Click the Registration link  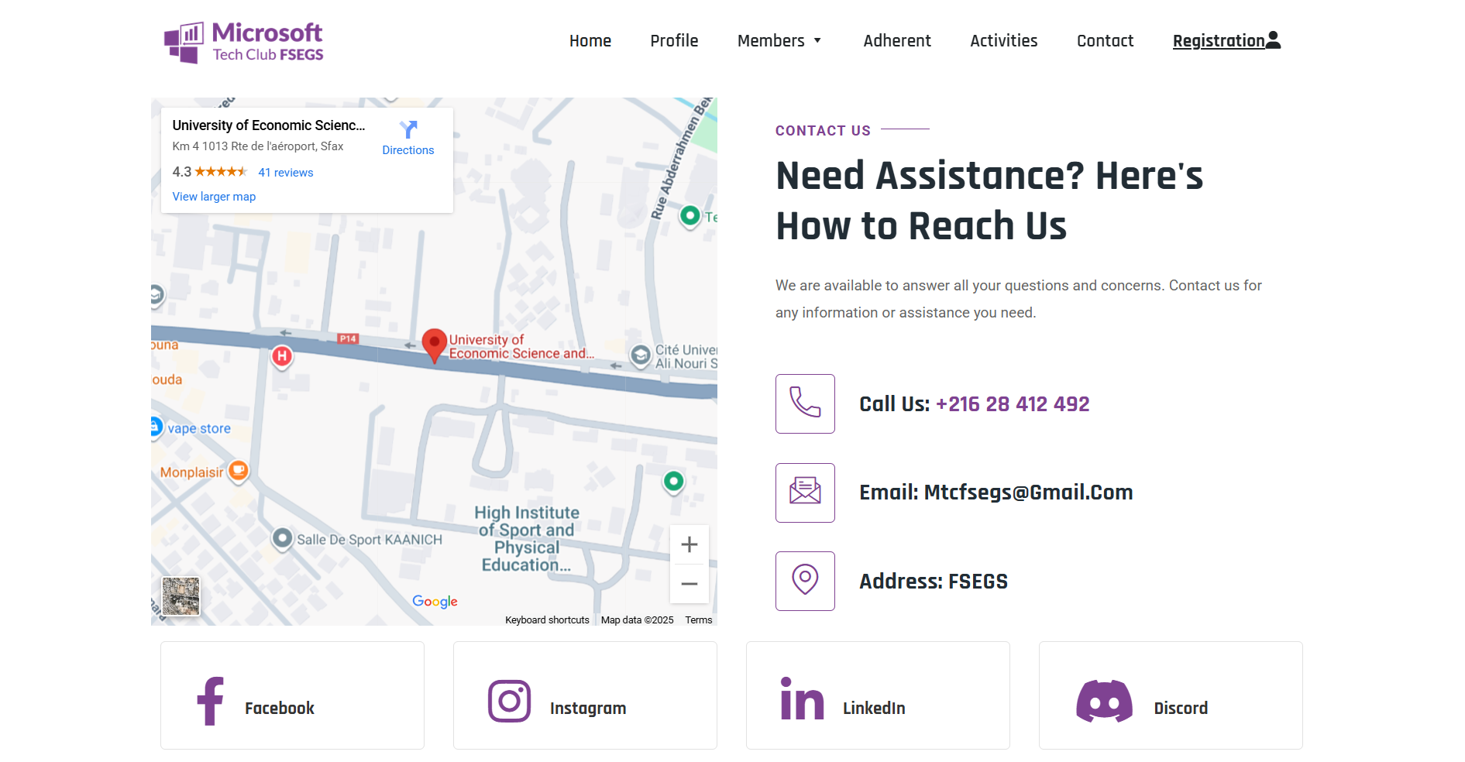(x=1219, y=41)
